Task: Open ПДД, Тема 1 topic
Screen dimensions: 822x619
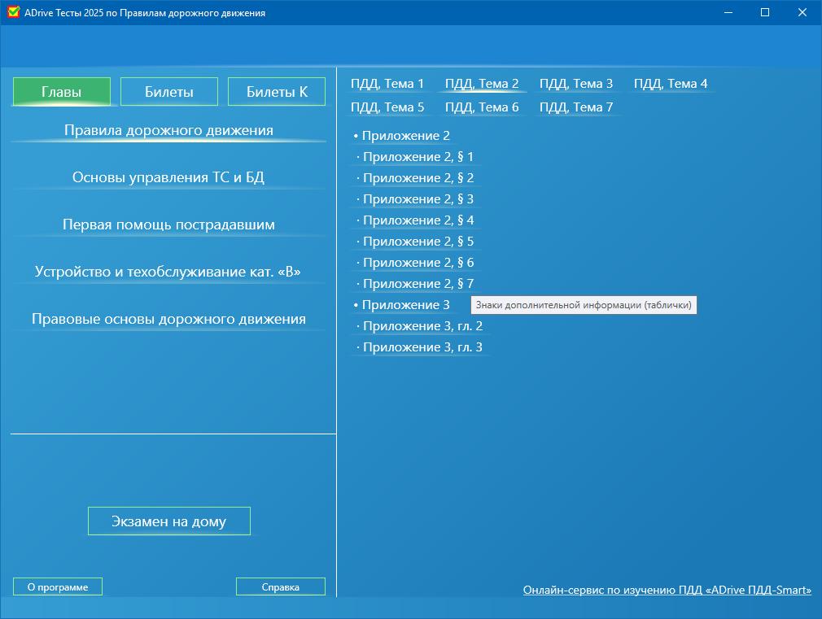Action: [x=387, y=84]
